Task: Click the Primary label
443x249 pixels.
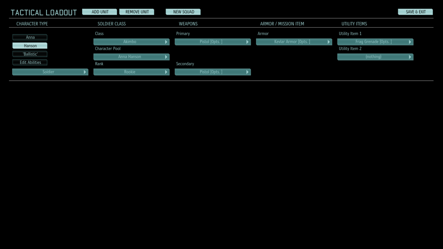Action: click(183, 34)
